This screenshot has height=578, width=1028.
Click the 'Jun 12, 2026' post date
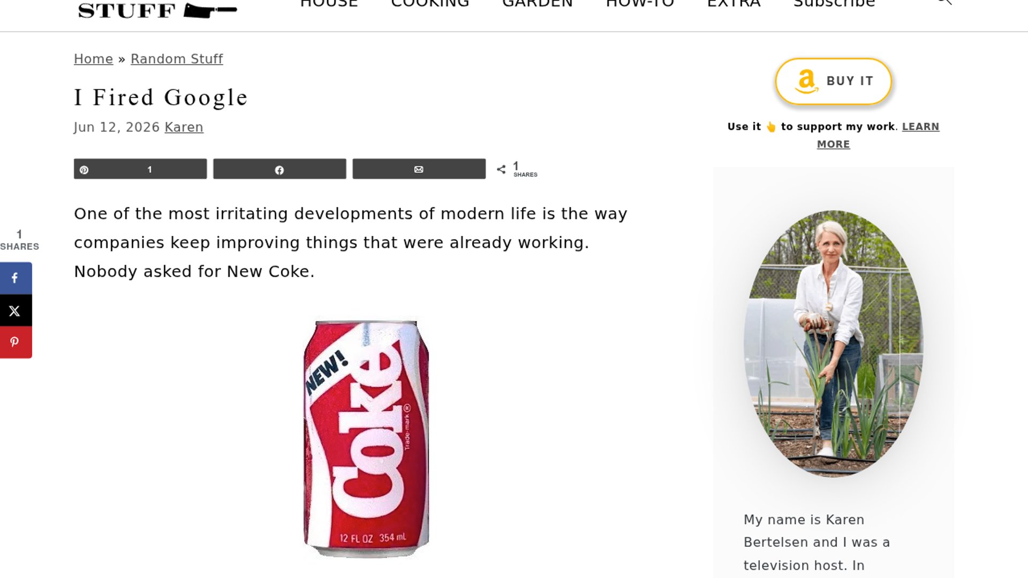coord(117,127)
